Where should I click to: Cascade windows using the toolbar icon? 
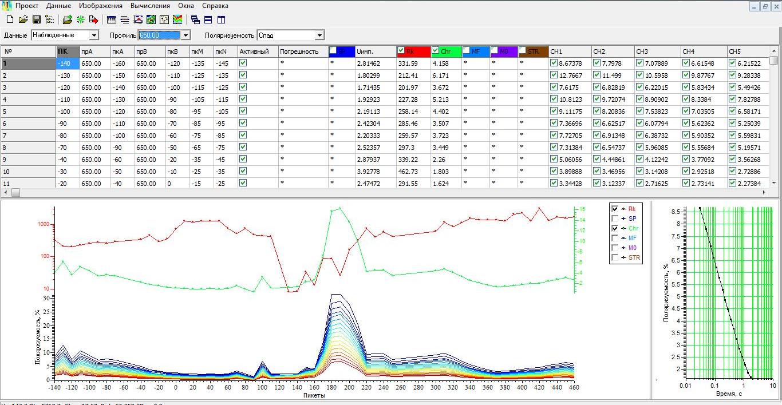195,19
